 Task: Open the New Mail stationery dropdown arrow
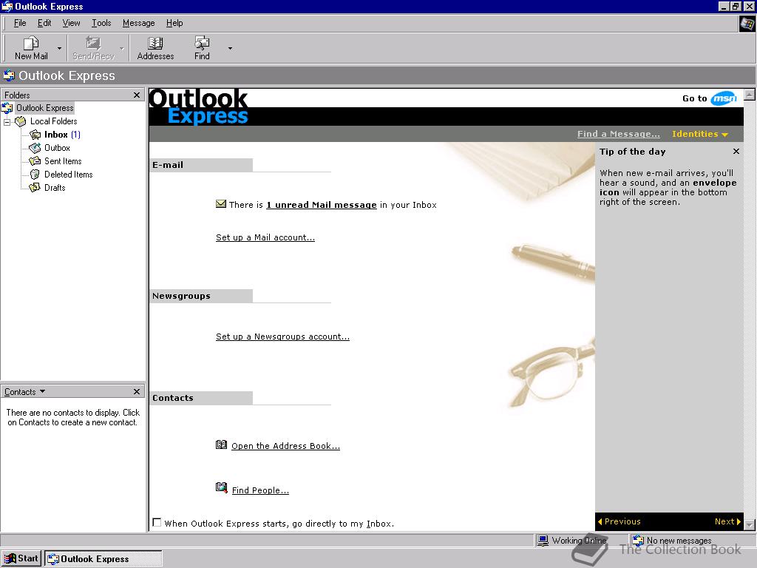(59, 48)
